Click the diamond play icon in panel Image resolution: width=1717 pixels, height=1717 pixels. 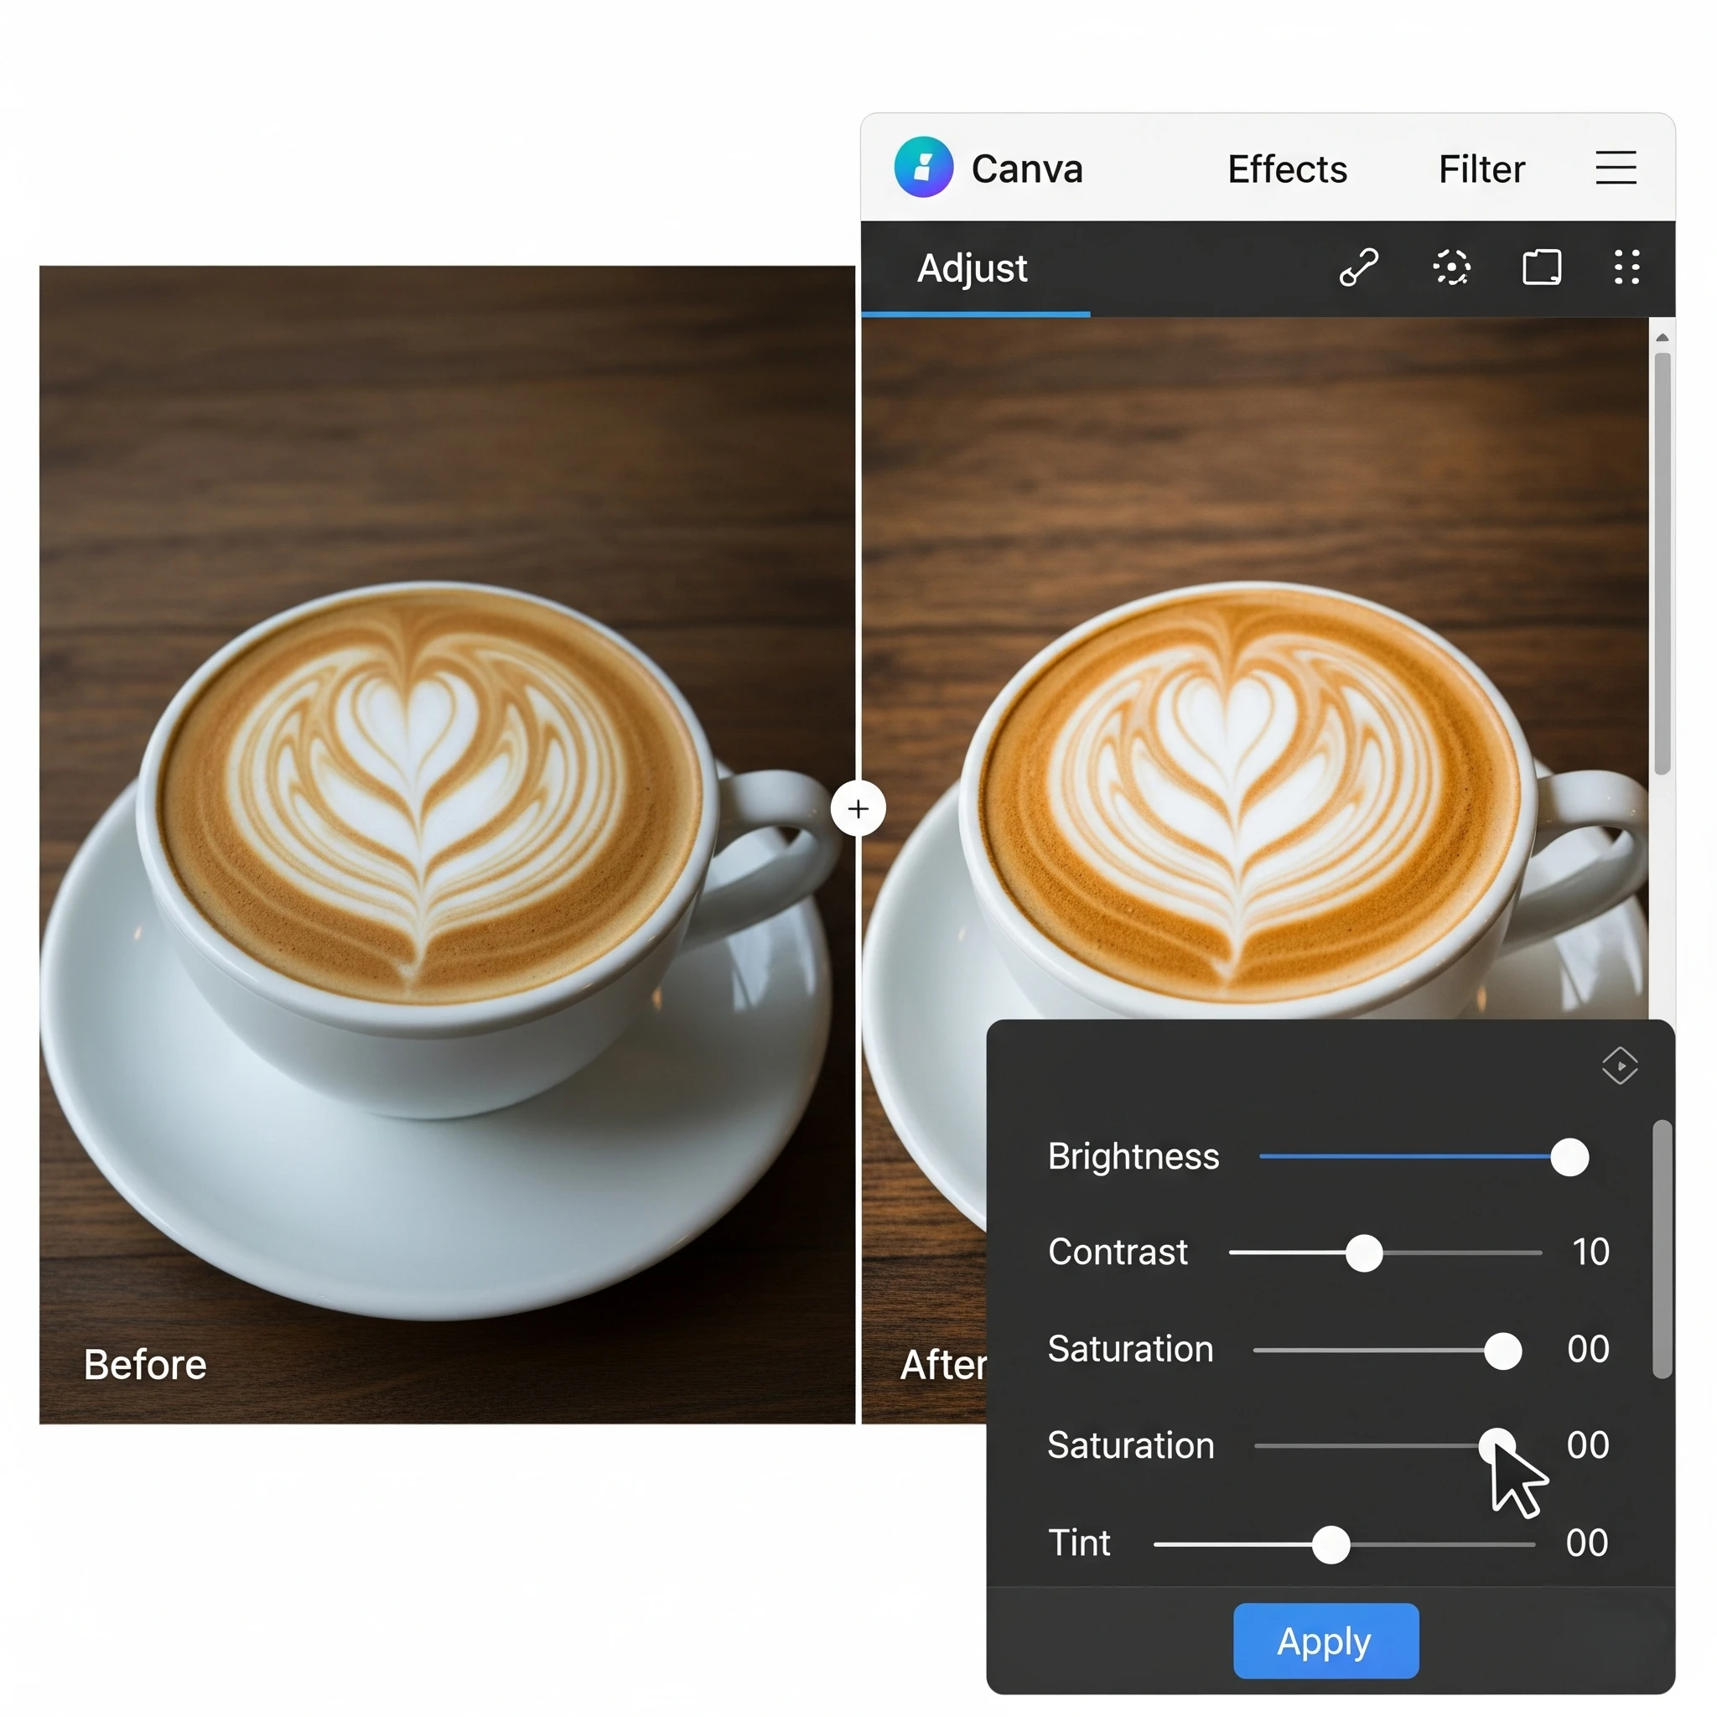[1619, 1065]
